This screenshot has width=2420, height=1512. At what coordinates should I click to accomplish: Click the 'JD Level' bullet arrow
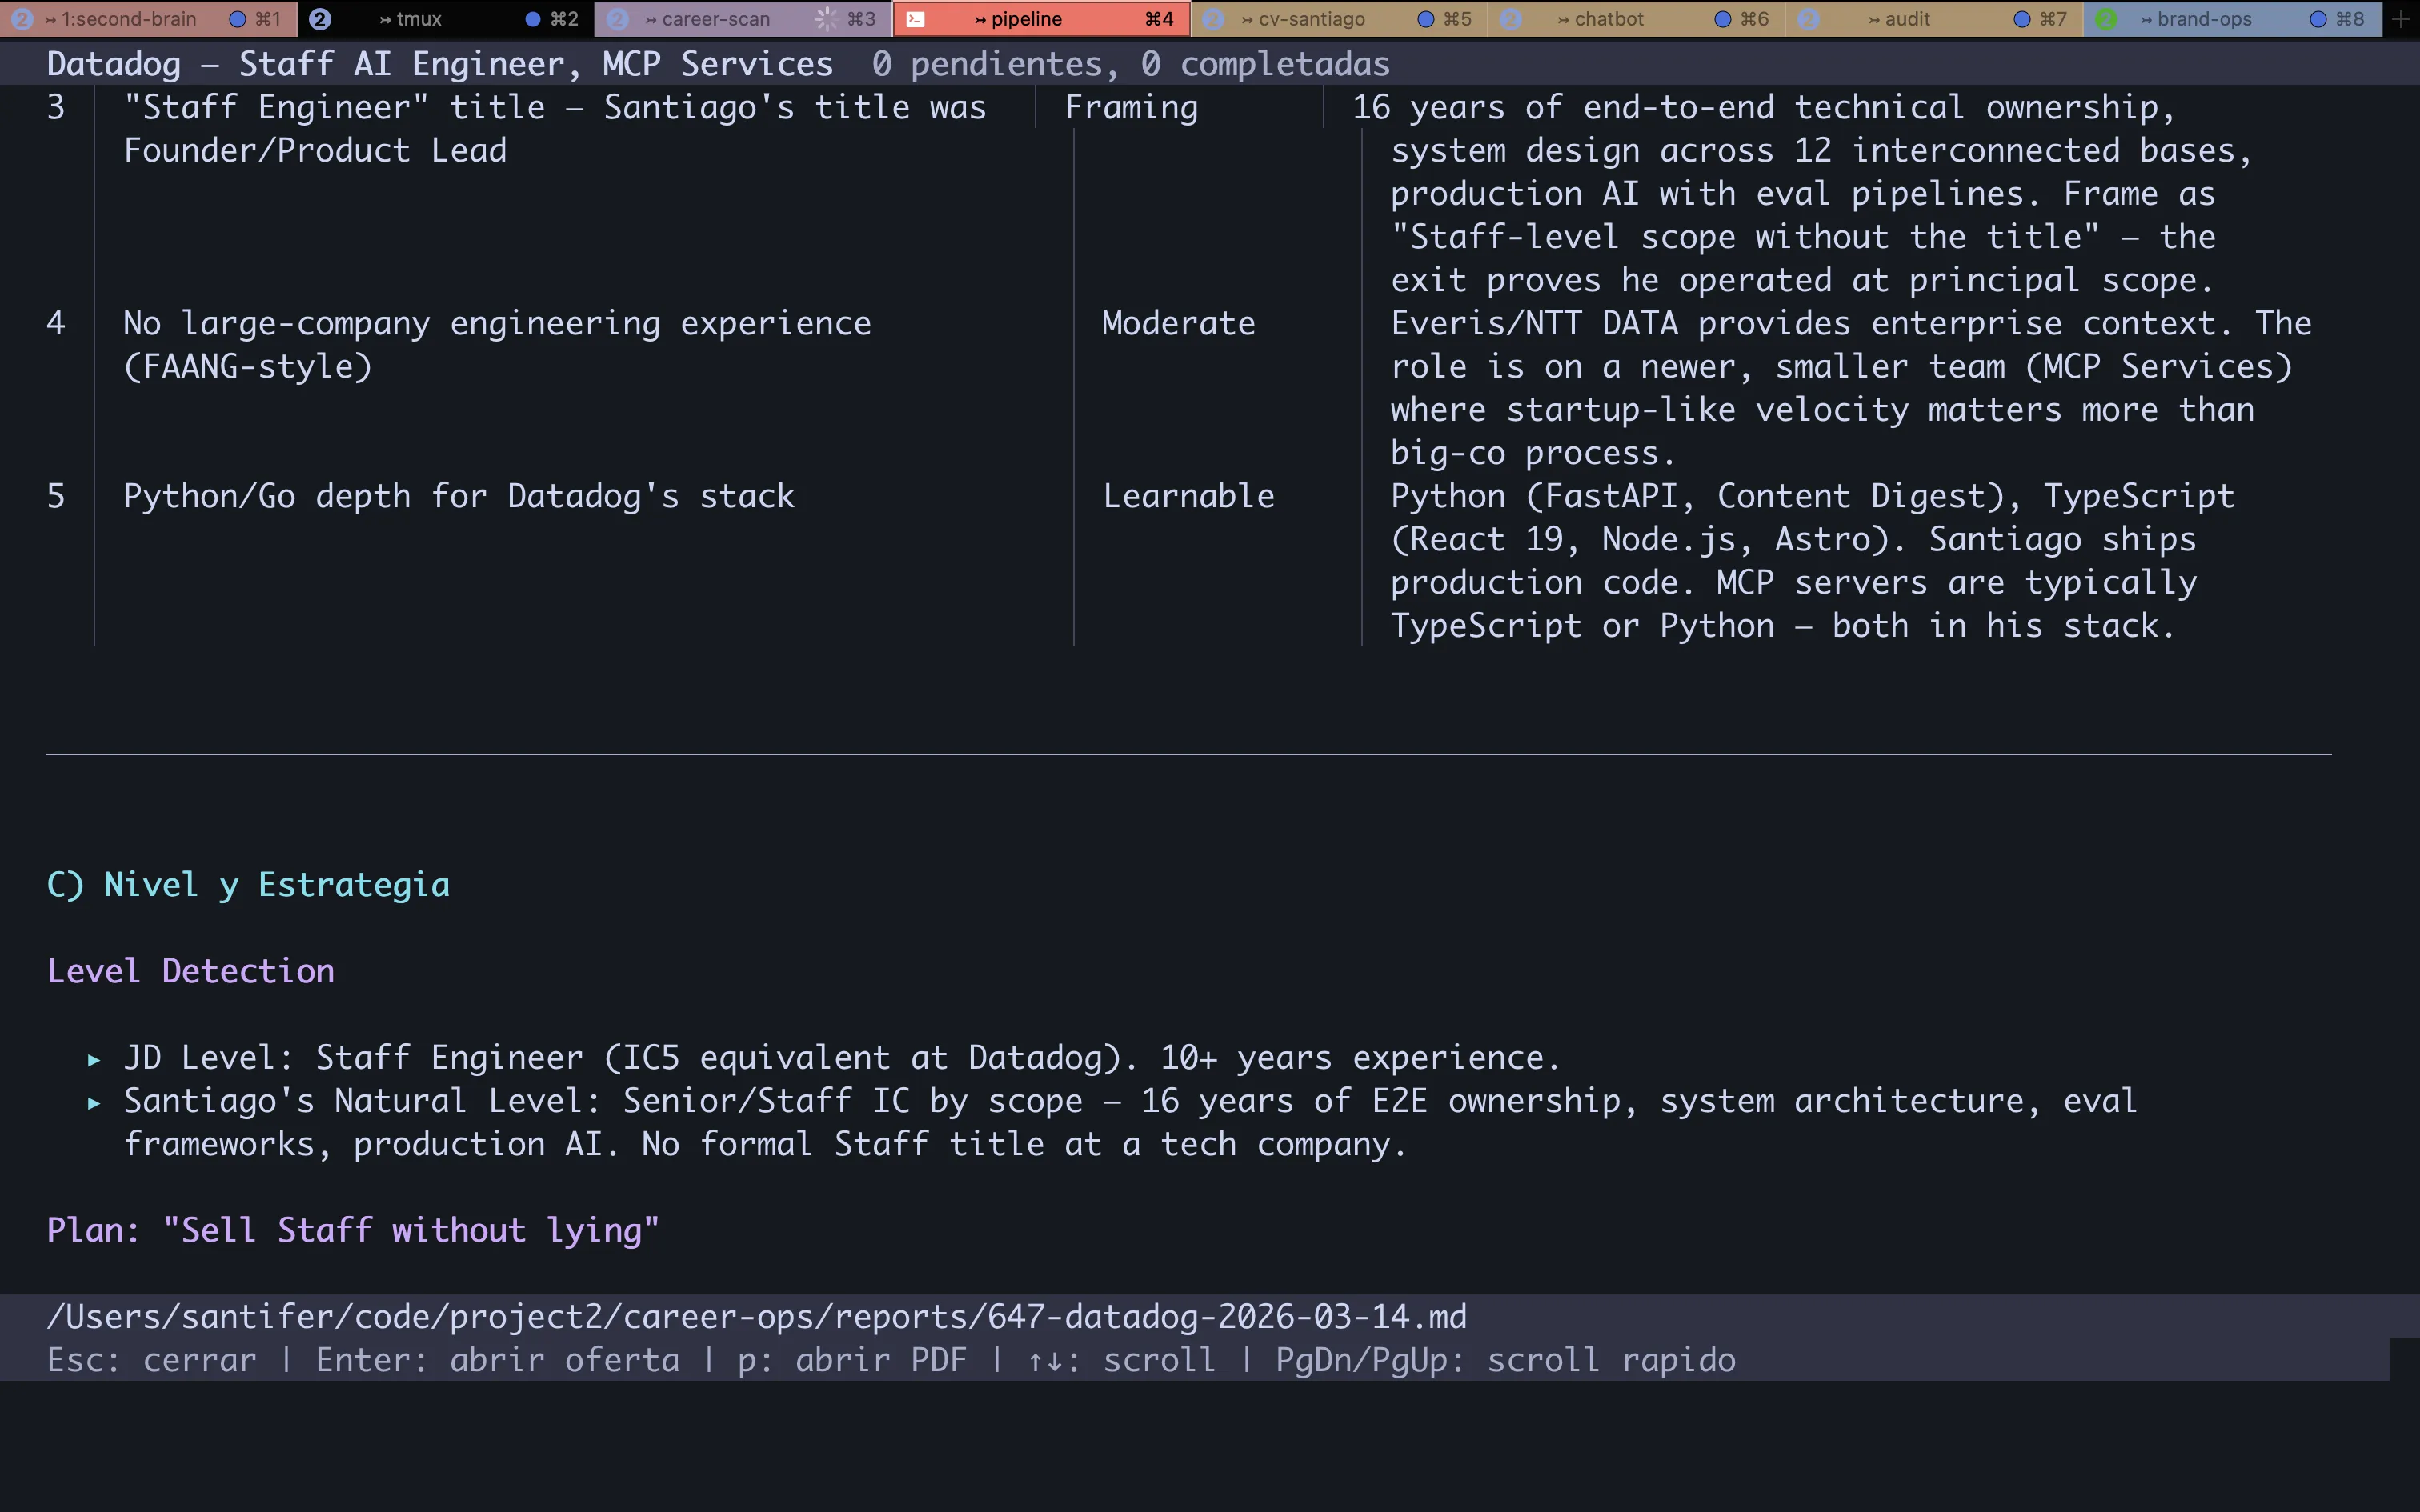(94, 1059)
